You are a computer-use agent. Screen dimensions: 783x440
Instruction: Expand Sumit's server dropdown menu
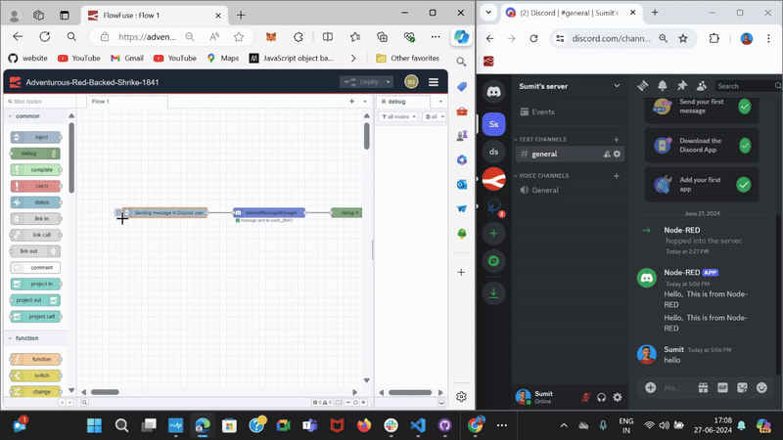point(617,86)
